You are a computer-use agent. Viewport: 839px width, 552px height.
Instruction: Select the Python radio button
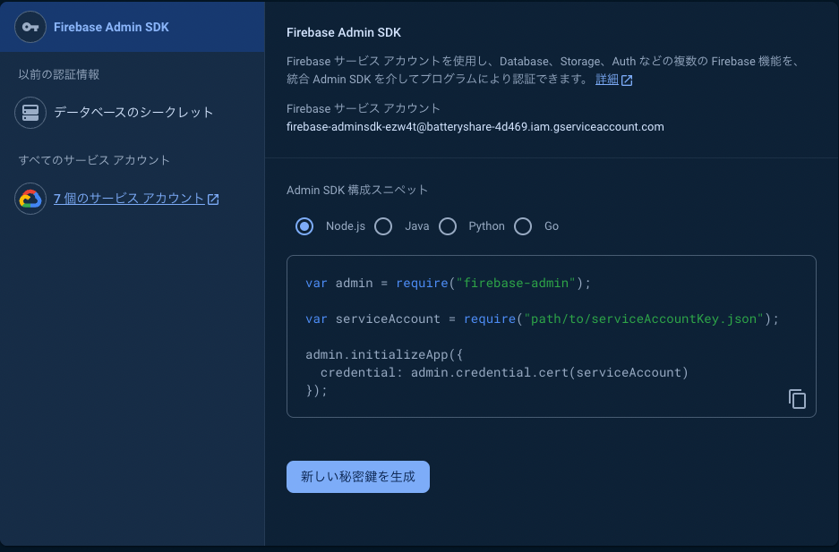(x=448, y=226)
